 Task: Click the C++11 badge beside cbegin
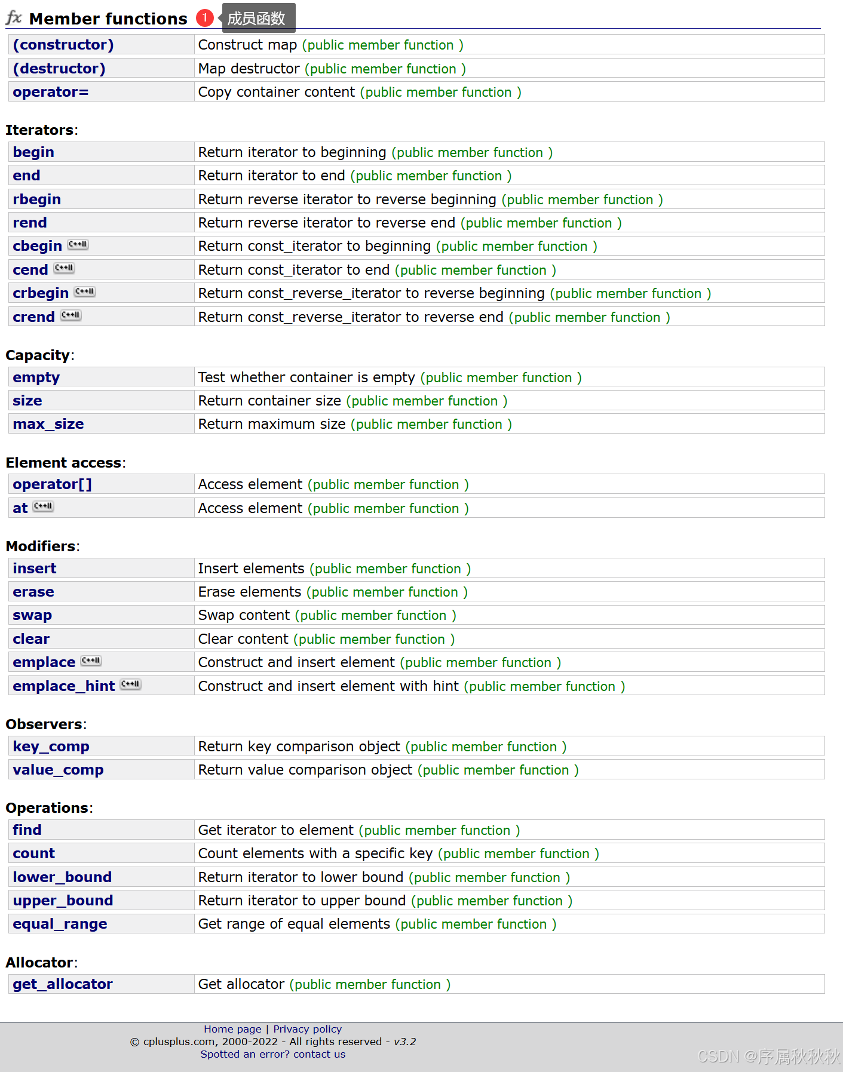(78, 244)
